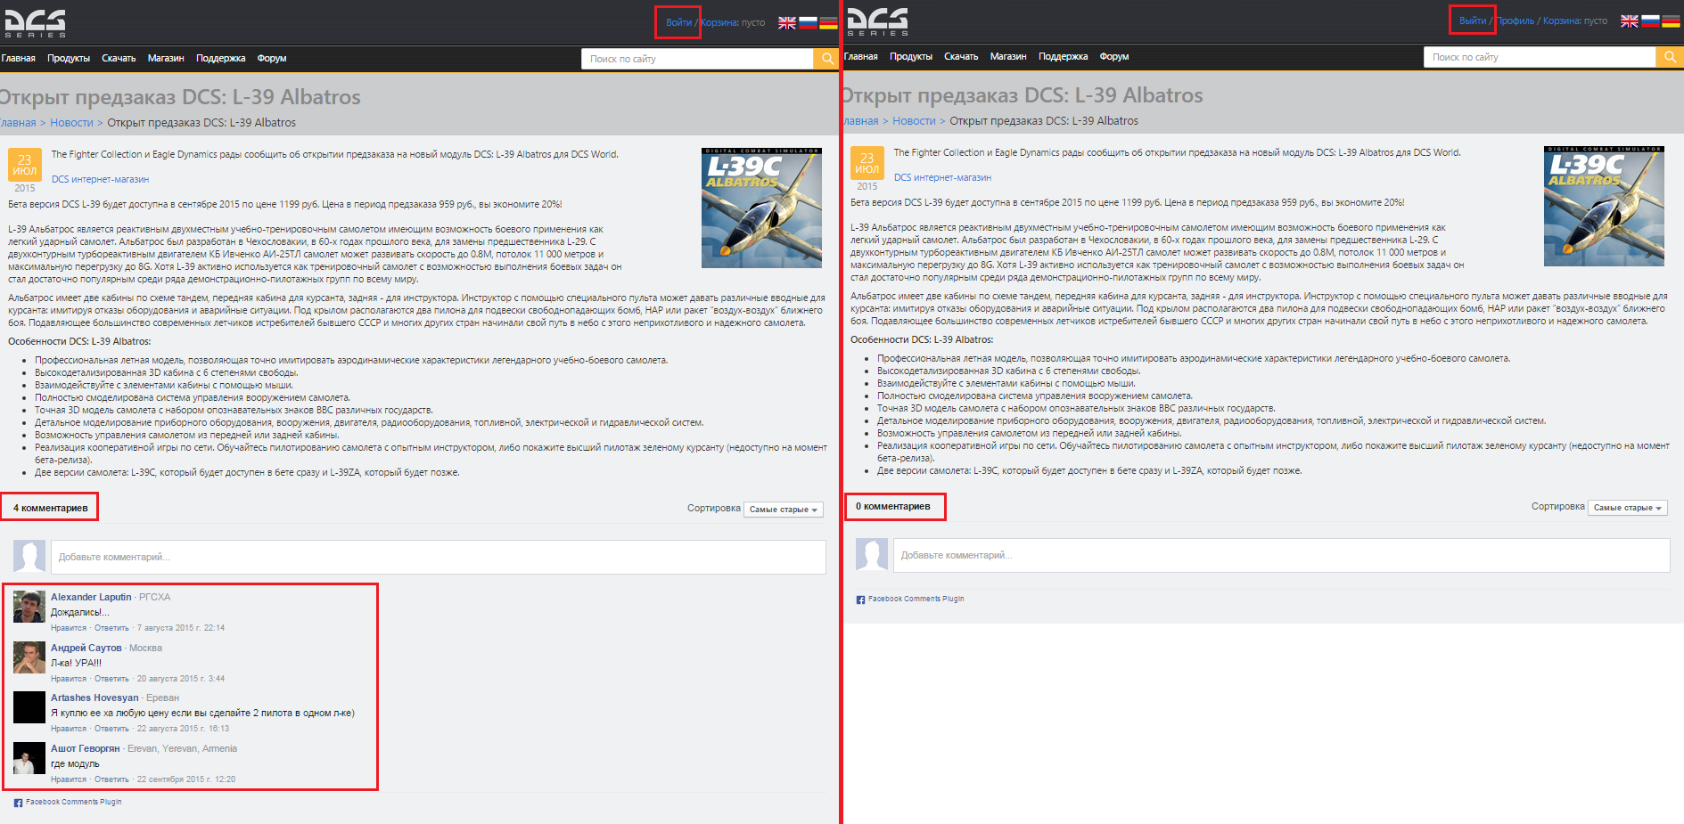The width and height of the screenshot is (1684, 824).
Task: Open Главная in the left page navigation
Action: pos(18,58)
